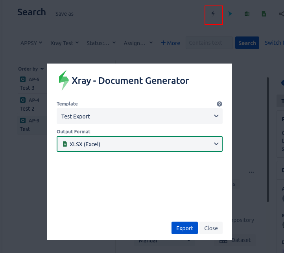Open the three-dot more actions menu
Screen dimensions: 284x253
[251, 172]
